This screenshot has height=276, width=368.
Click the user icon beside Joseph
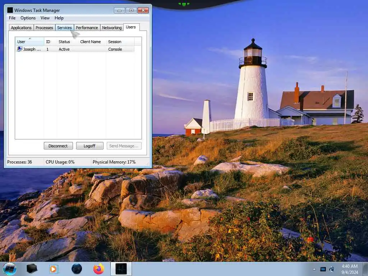pos(20,49)
